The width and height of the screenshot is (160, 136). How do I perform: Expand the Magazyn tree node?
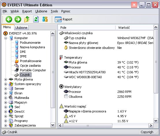[x=5, y=102]
